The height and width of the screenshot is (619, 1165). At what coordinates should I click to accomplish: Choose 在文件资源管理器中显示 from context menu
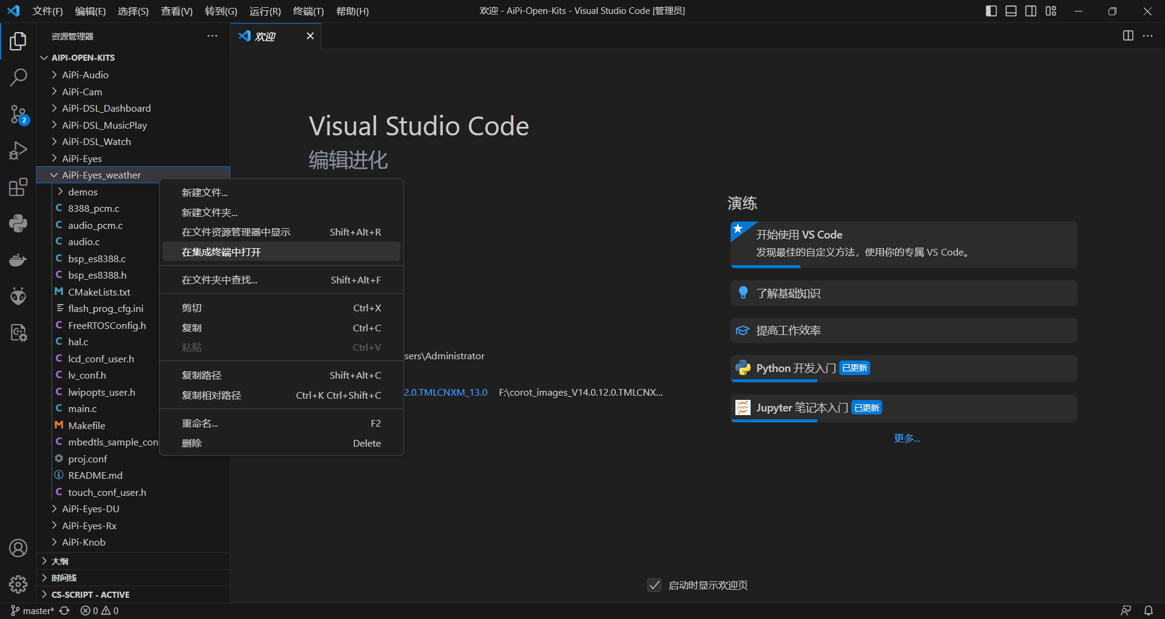pos(282,232)
